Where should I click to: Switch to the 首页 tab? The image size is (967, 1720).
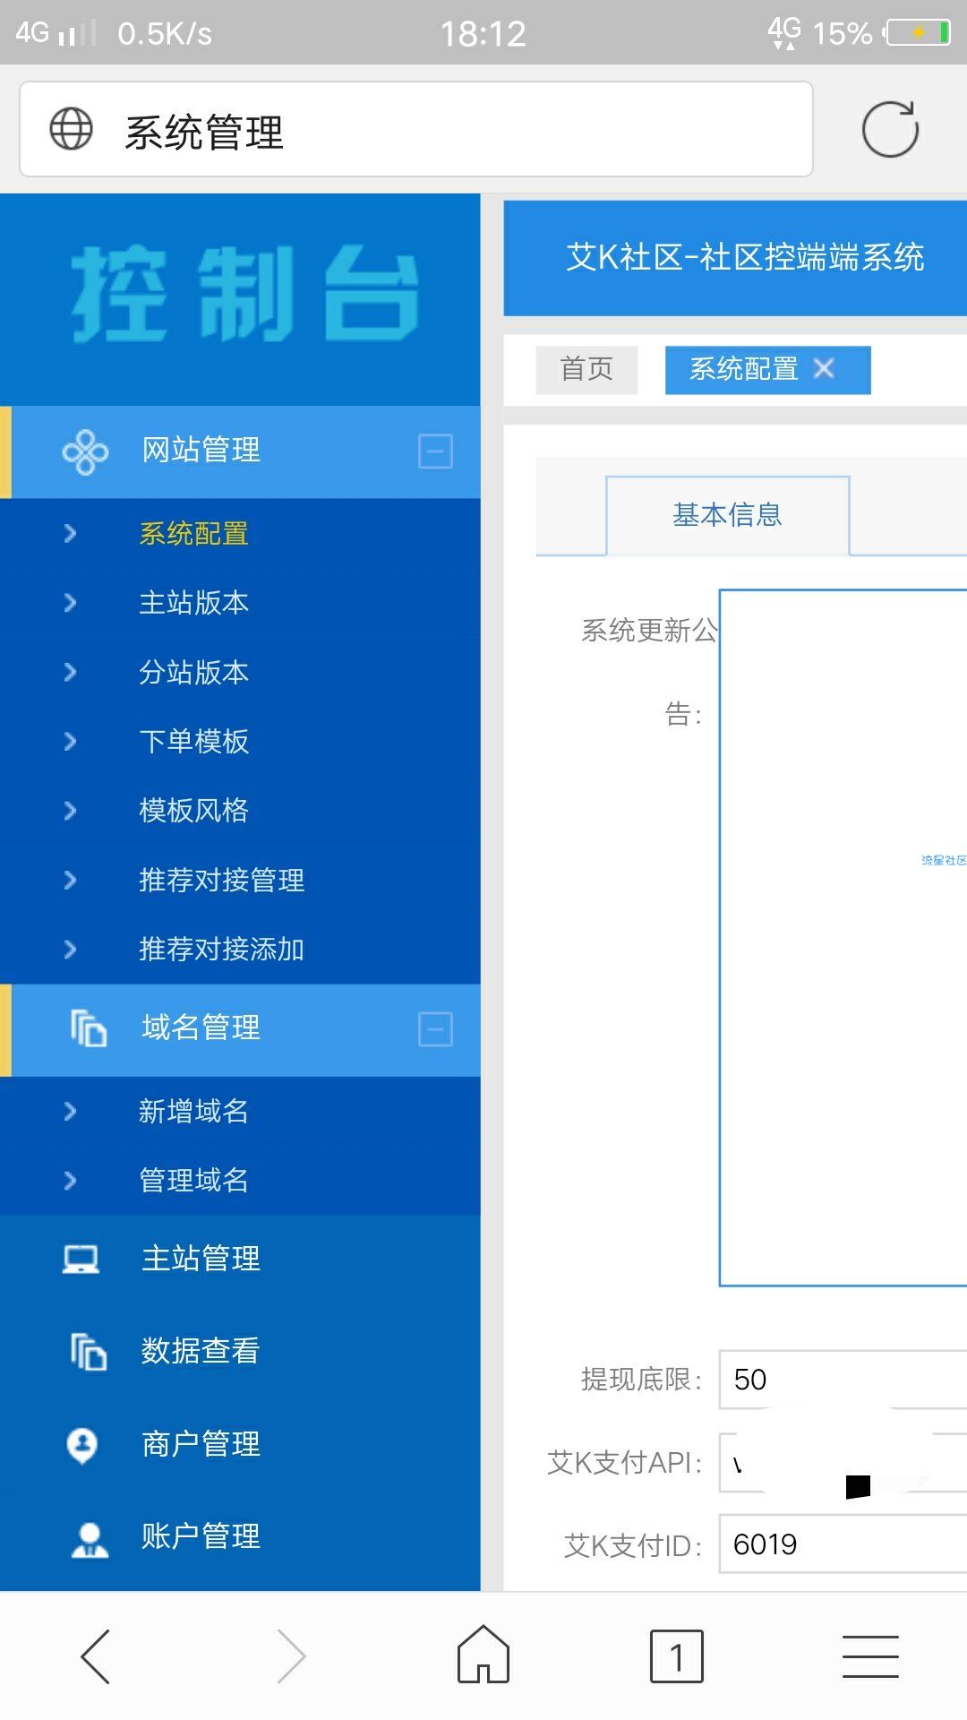point(586,369)
